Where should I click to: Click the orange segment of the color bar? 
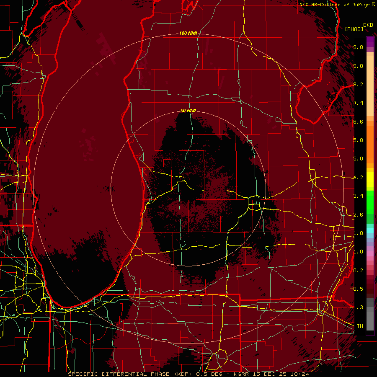pos(370,144)
